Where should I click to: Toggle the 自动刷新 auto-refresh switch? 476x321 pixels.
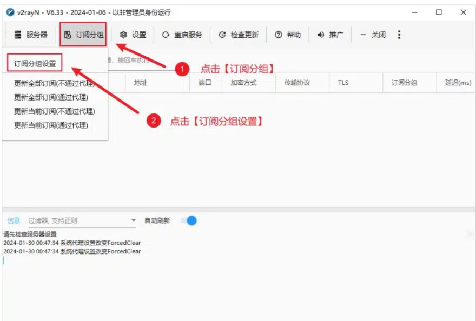189,220
